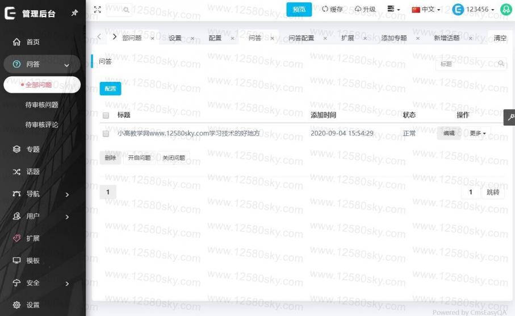Switch to the 添加专题 tab

coord(394,38)
